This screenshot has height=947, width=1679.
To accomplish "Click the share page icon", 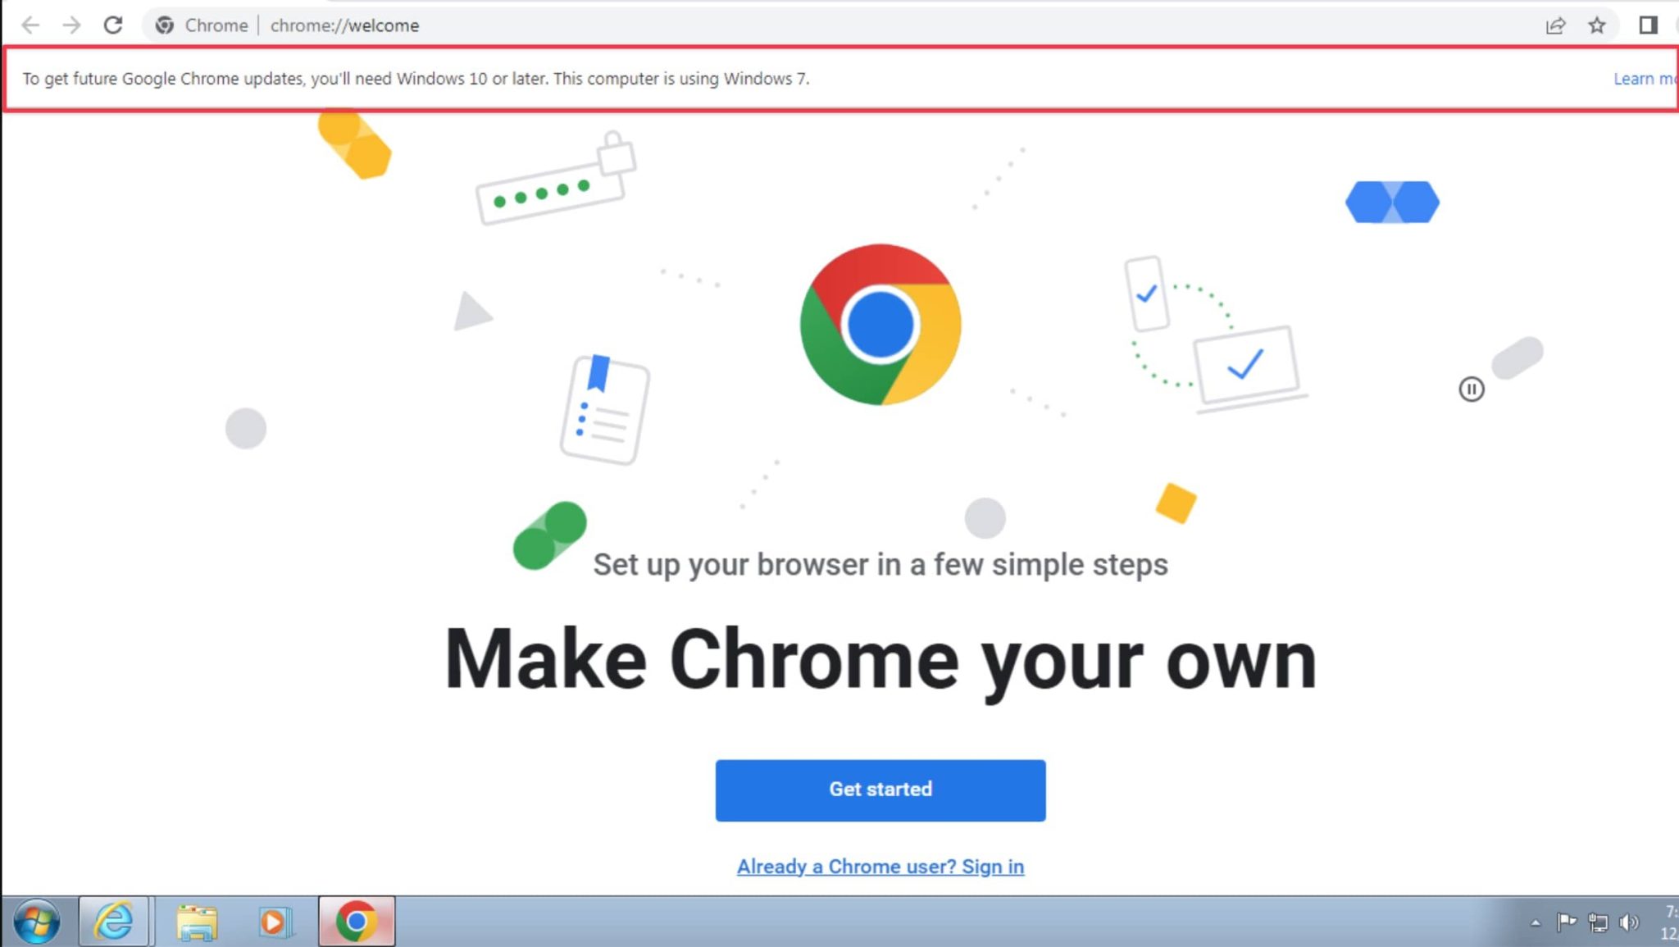I will pos(1555,25).
